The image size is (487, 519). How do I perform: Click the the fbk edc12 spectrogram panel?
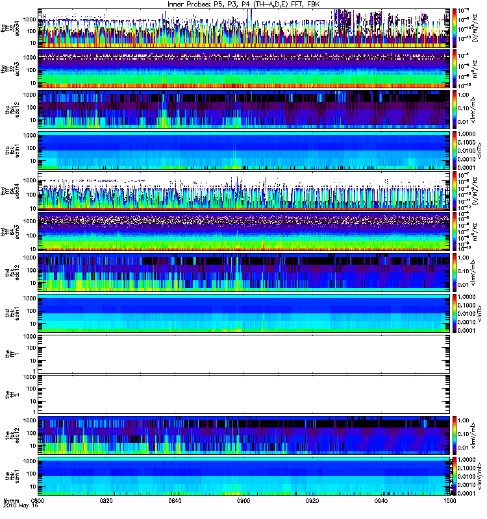coord(244,435)
